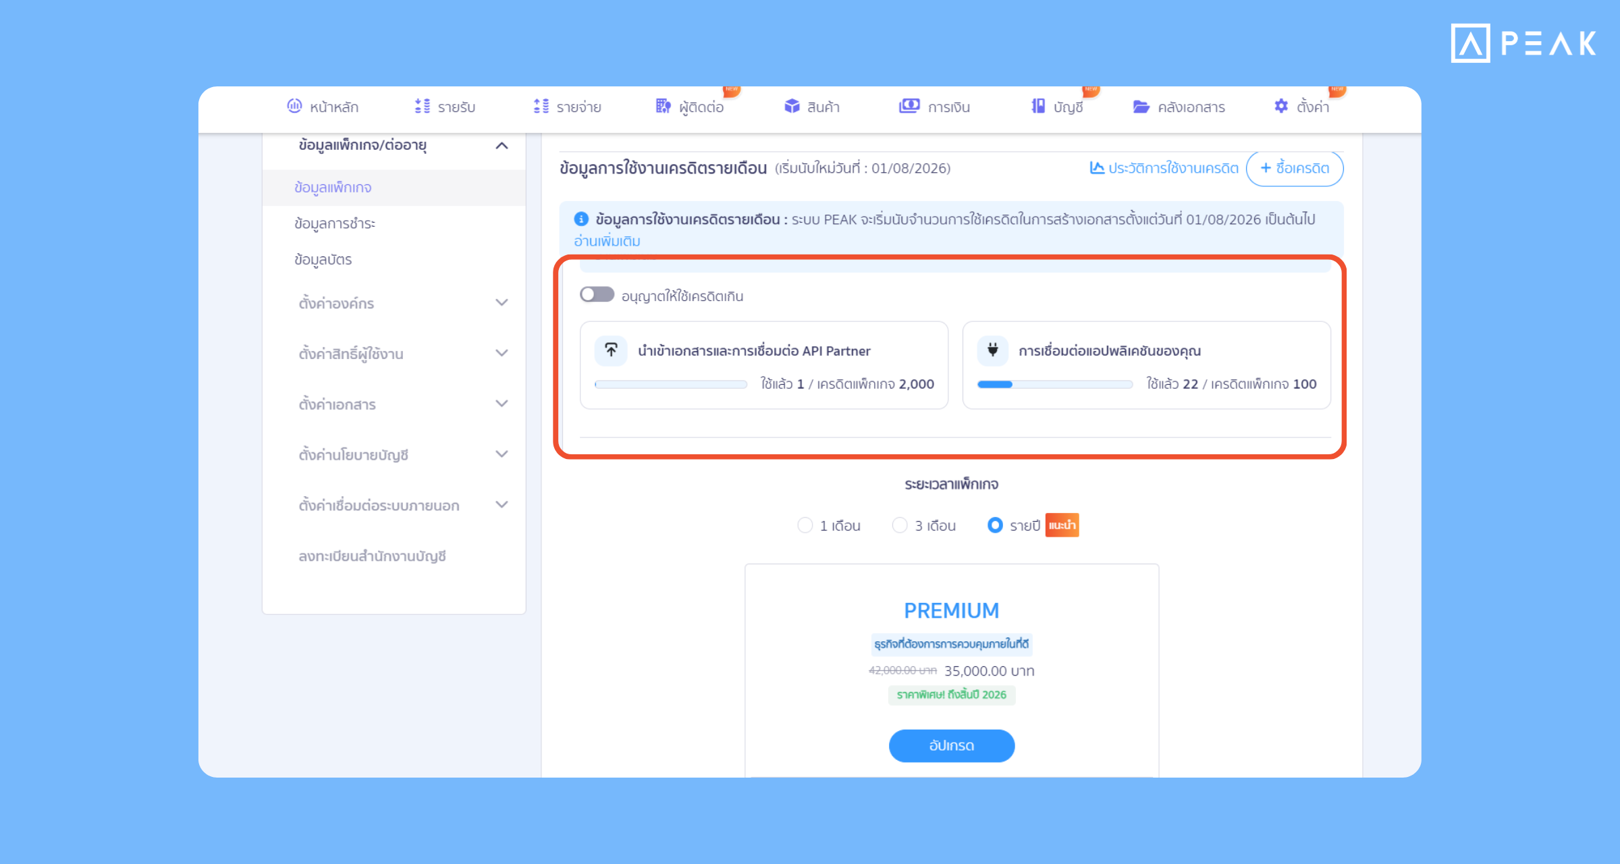
Task: Click the ธุรกิจที่ต้องการการควบคุมภายในที่ดี tagline
Action: [x=952, y=644]
